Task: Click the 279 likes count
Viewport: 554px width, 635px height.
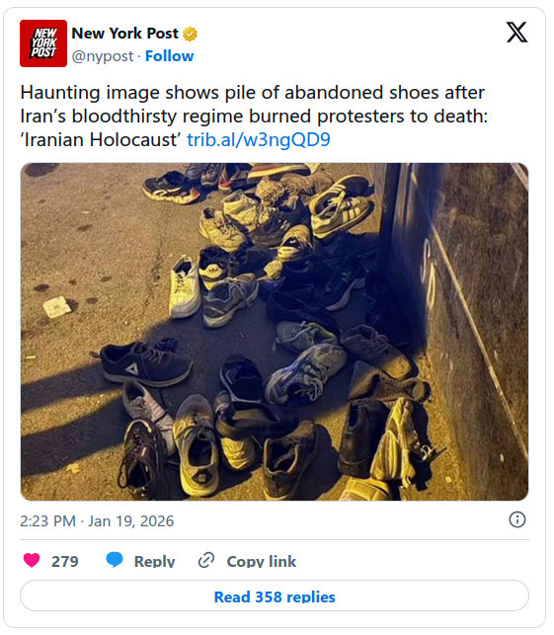Action: tap(65, 561)
